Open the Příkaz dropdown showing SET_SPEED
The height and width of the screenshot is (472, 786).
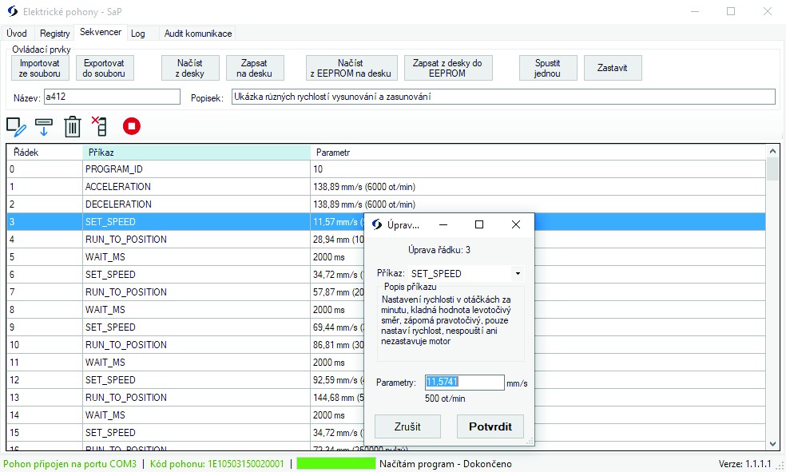[x=517, y=272]
